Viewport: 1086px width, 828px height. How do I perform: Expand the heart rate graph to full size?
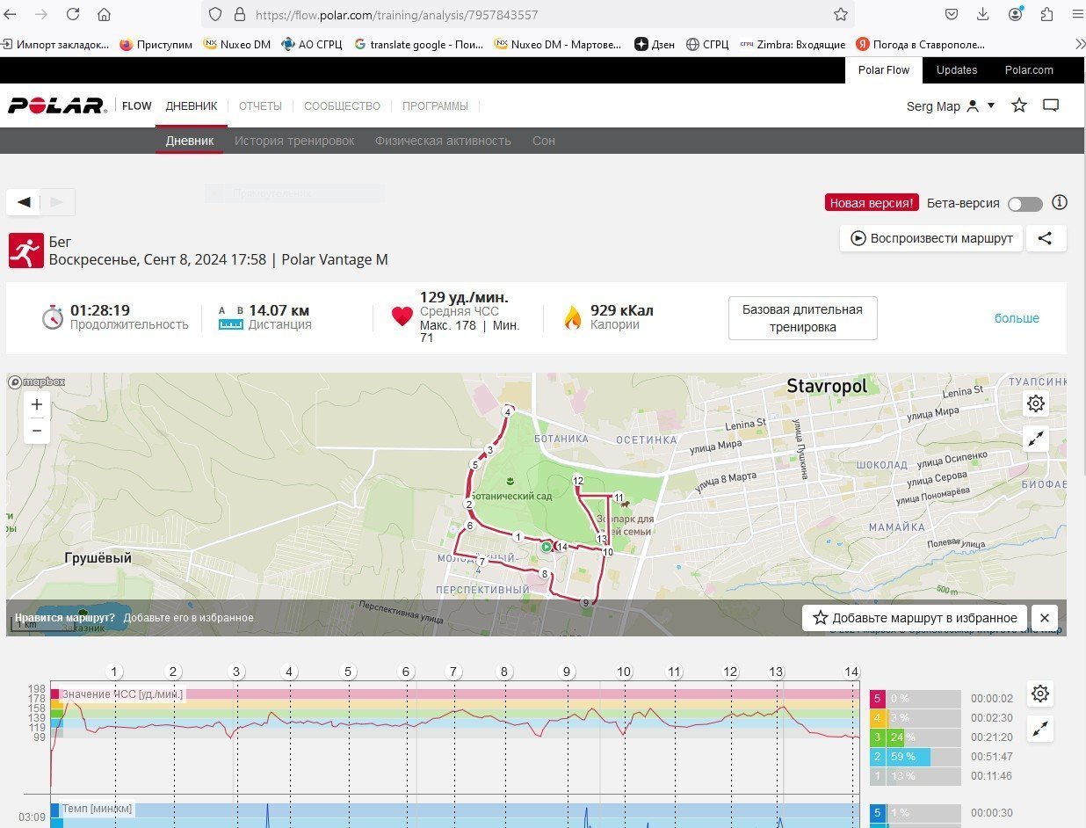(x=1040, y=729)
